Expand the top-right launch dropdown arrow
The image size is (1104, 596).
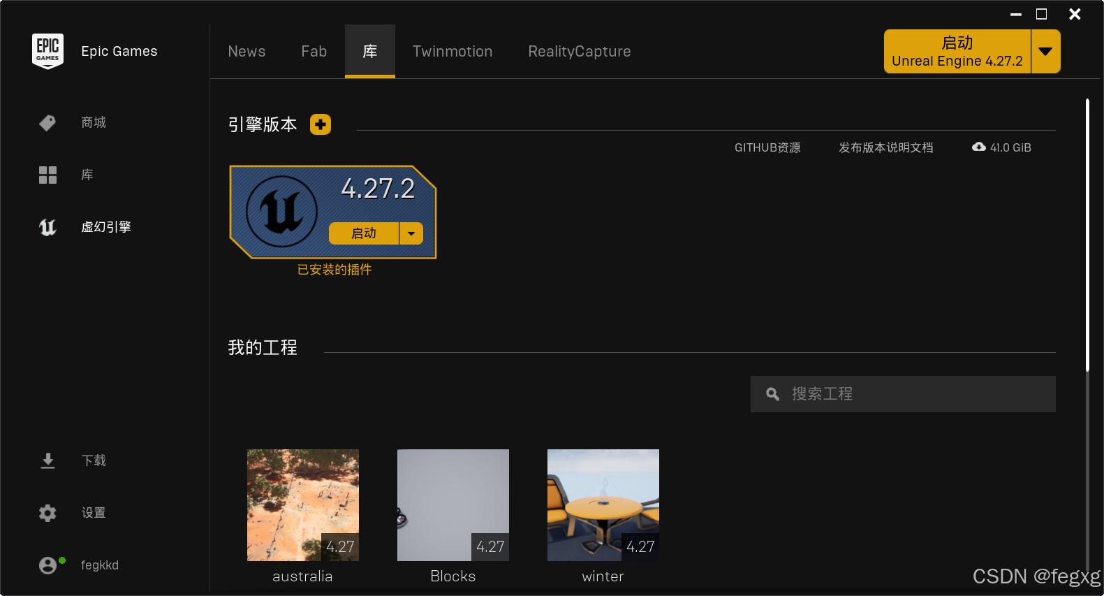click(1045, 52)
